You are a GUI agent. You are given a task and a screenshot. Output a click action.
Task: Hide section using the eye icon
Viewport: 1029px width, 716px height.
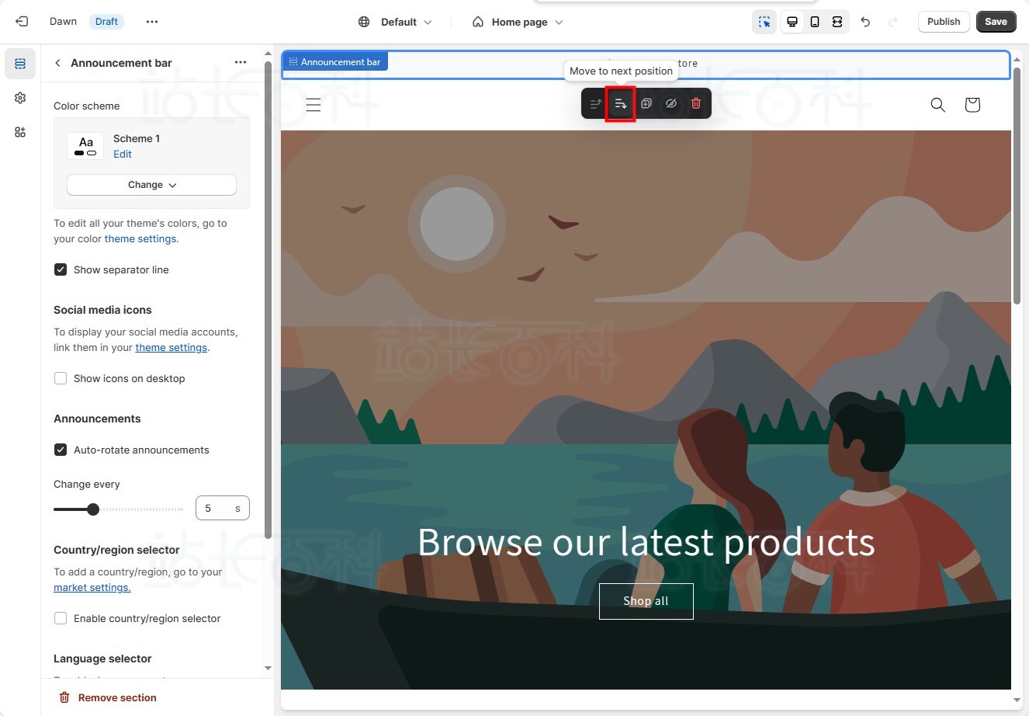coord(671,103)
